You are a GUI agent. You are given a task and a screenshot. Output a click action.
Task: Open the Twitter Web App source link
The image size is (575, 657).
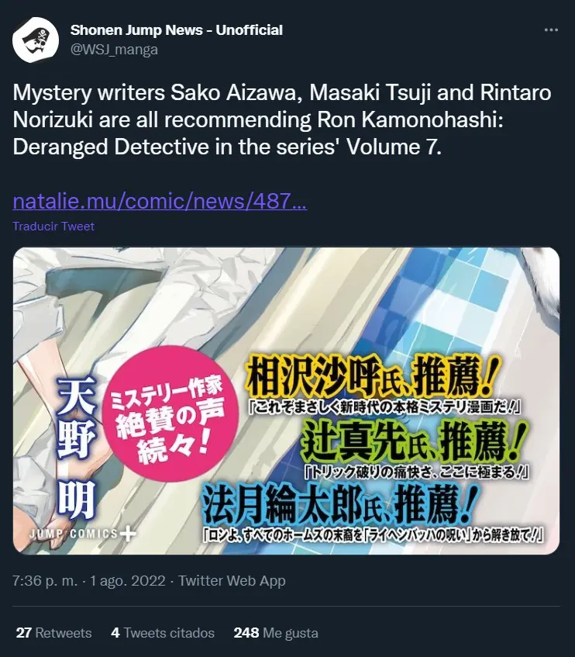click(x=232, y=581)
